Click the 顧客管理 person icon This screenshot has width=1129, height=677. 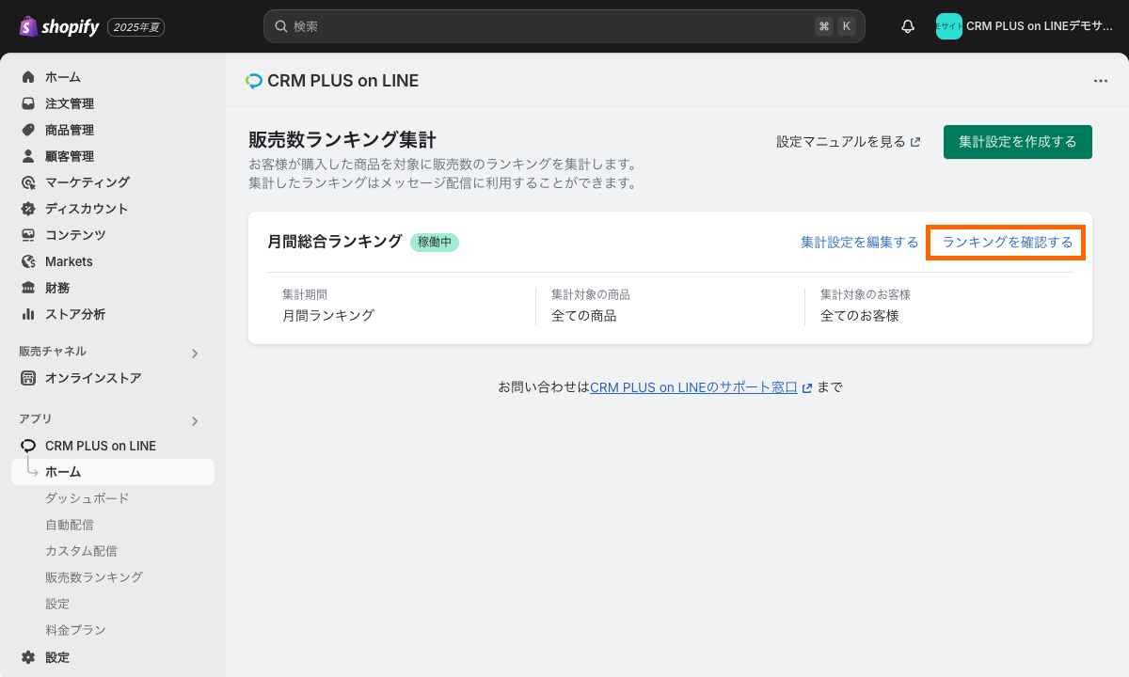[28, 156]
